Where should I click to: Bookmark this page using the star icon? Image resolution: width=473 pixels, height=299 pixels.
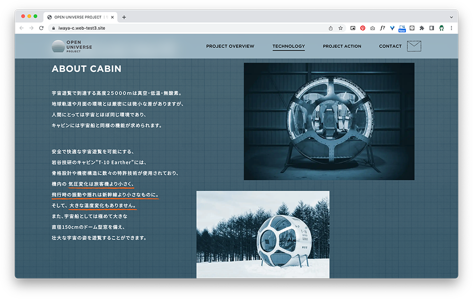(x=341, y=28)
